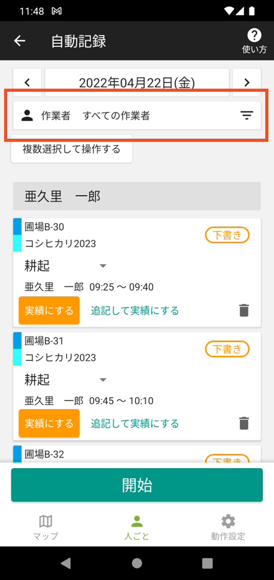Expand the 耕起 dropdown for 圃場B-31
Viewport: 274px width, 580px height.
click(103, 379)
